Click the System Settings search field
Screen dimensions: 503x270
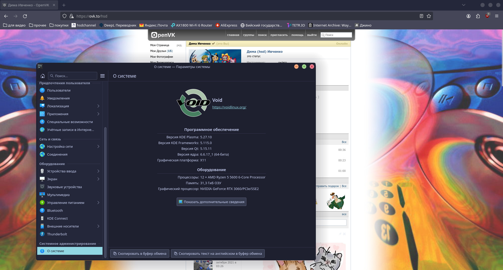(x=73, y=76)
